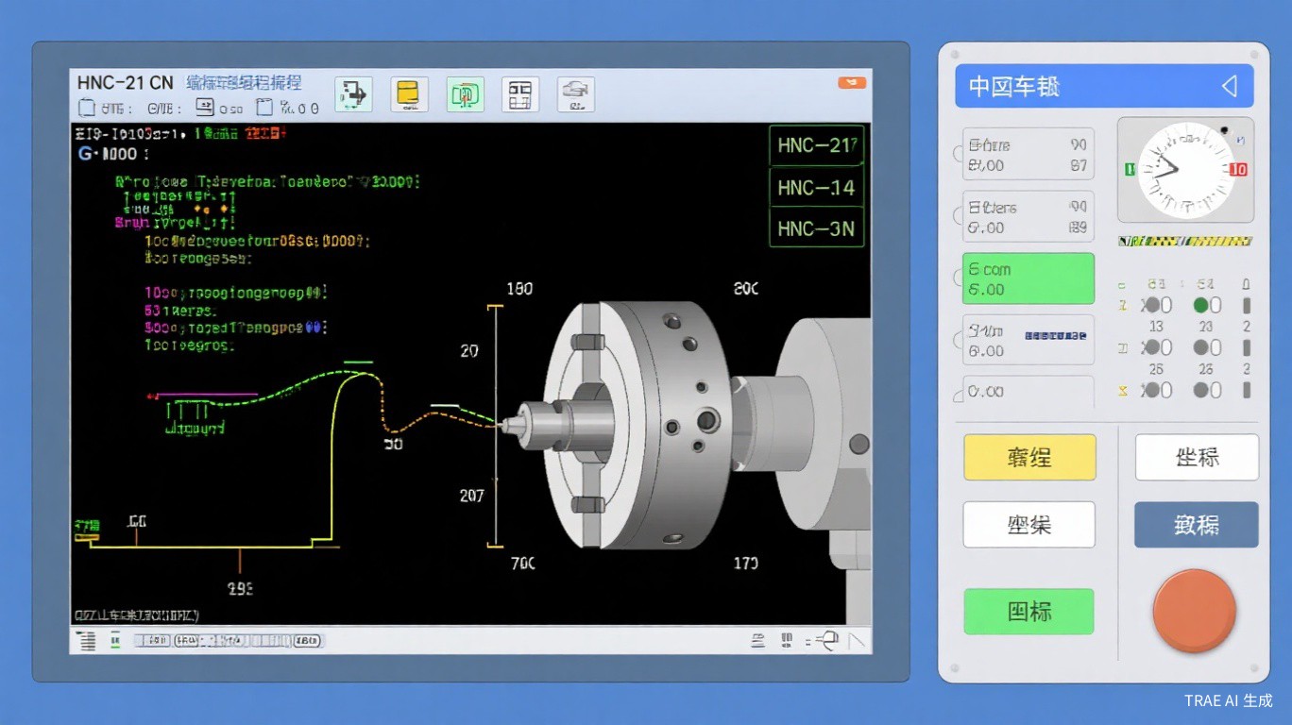
Task: Click the red '10' indicator beside dial
Action: pyautogui.click(x=1238, y=170)
